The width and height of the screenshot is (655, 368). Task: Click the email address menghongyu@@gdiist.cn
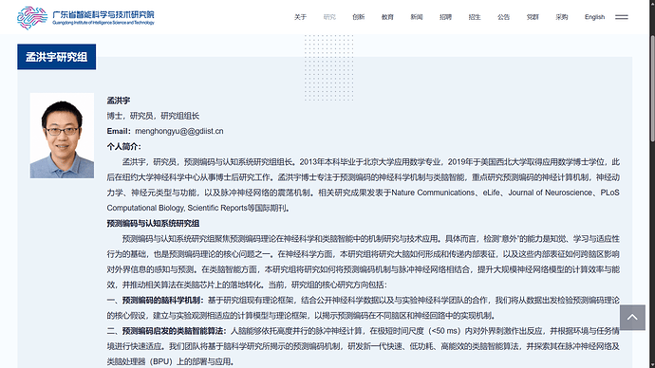tap(179, 131)
